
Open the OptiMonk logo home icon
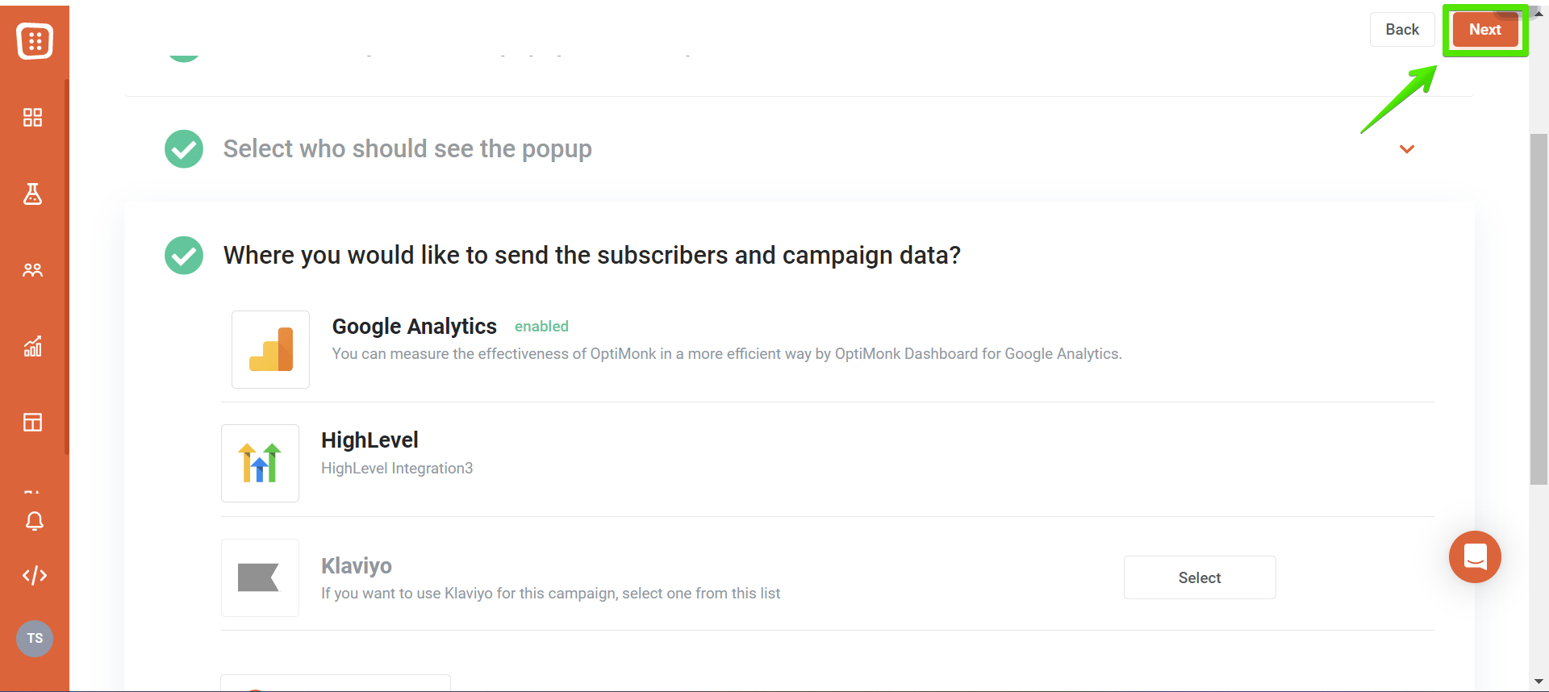pos(35,41)
